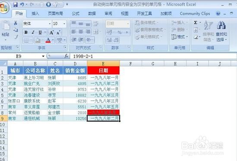Align text to the left
This screenshot has width=237, height=161.
tap(74, 32)
